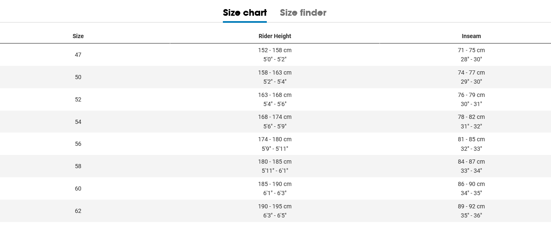
Task: Select size 56 row label
Action: click(x=78, y=144)
